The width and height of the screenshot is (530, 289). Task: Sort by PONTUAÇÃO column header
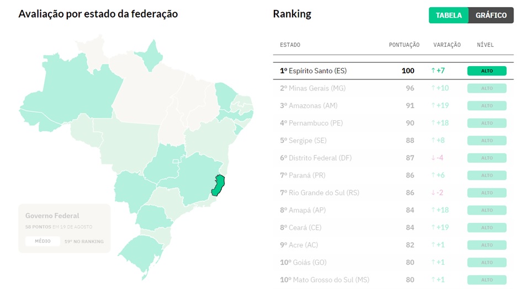click(x=404, y=45)
